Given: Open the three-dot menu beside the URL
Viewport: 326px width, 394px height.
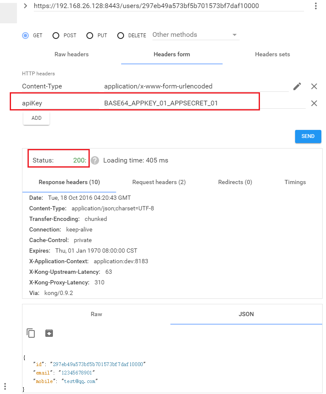Looking at the screenshot, I should pyautogui.click(x=316, y=6).
